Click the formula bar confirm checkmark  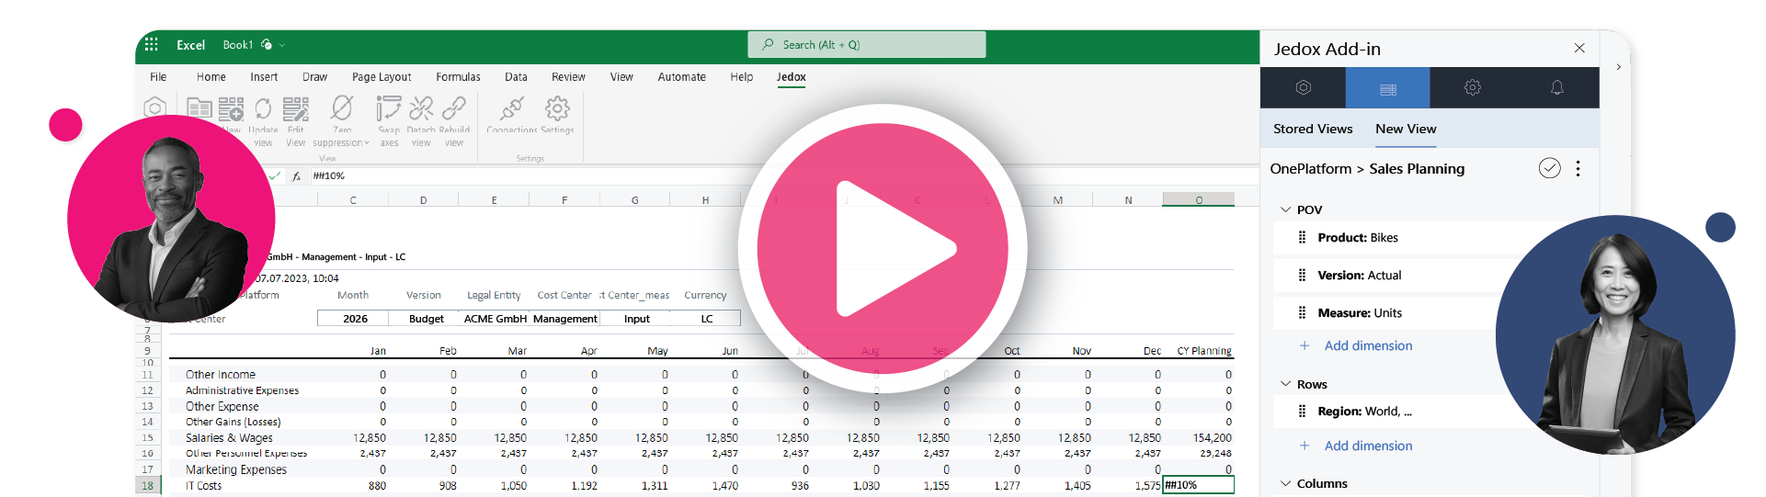tap(275, 176)
